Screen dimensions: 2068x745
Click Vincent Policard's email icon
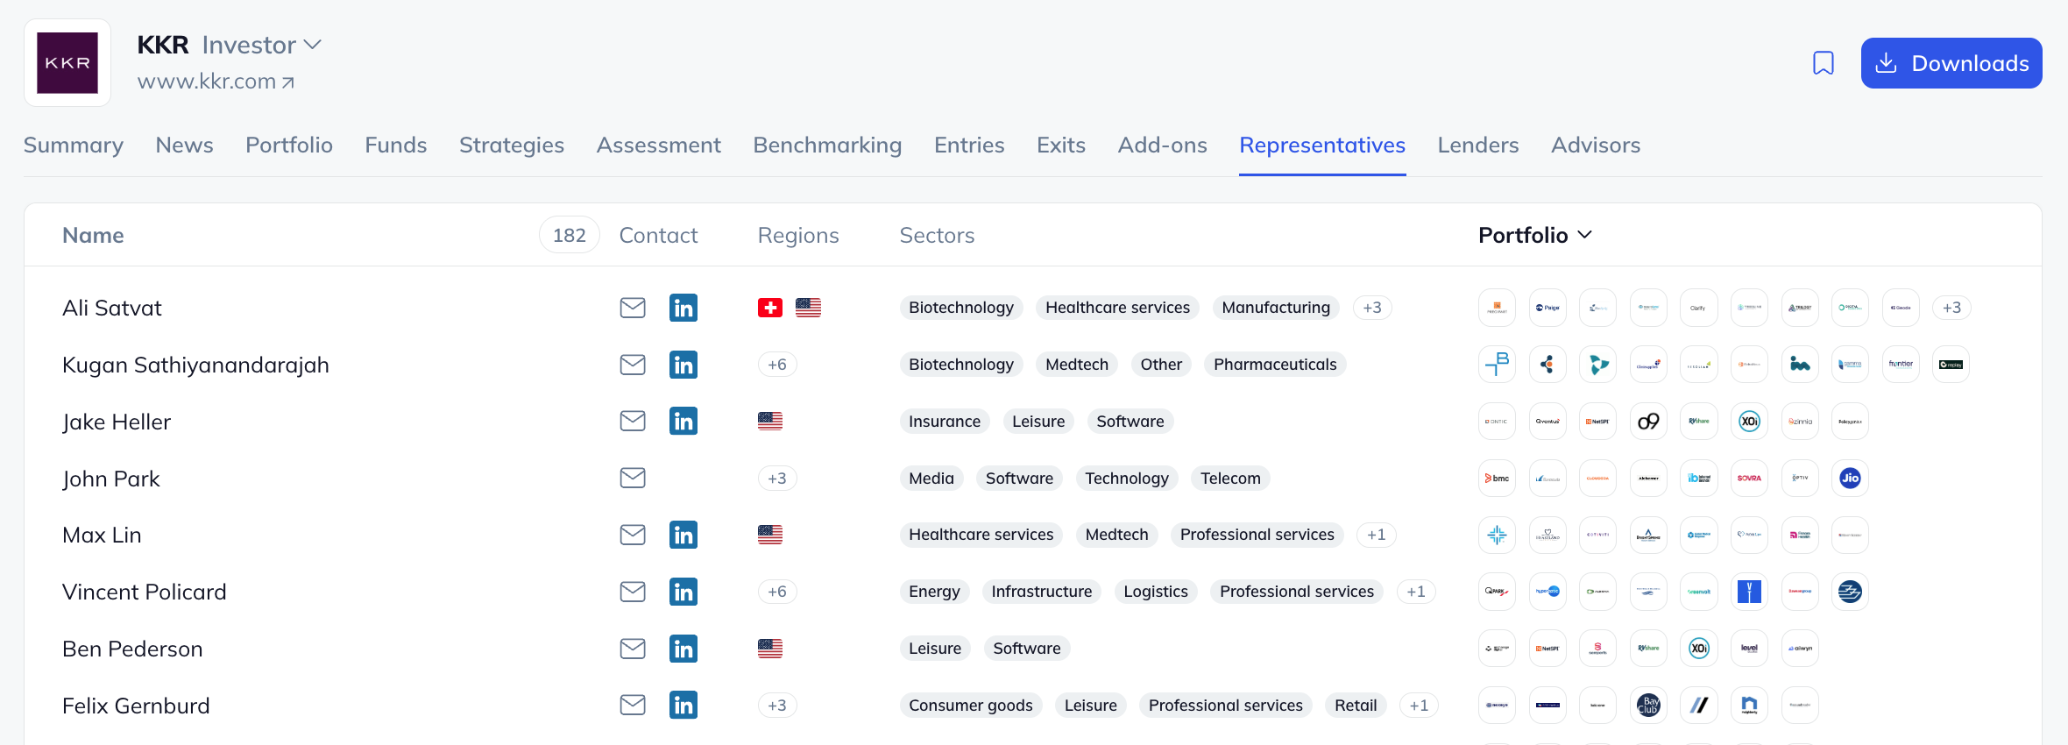coord(633,592)
